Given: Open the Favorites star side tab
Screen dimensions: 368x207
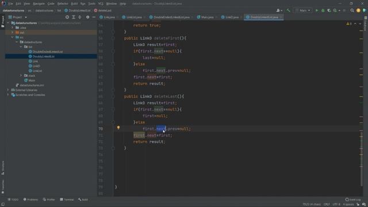Looking at the screenshot, I should point(3,186).
